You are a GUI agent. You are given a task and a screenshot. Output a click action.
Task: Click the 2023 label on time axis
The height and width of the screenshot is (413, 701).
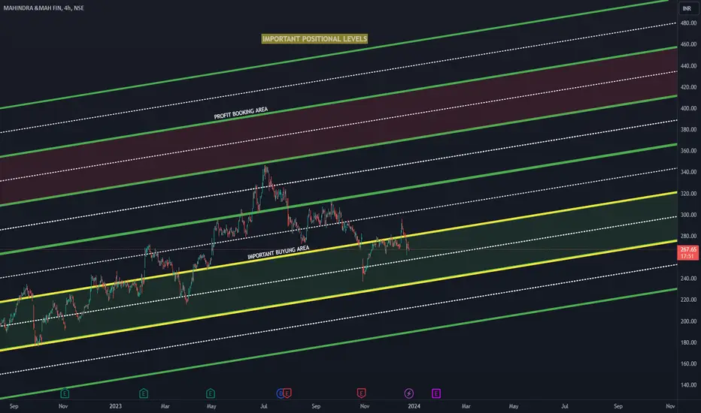coord(115,405)
